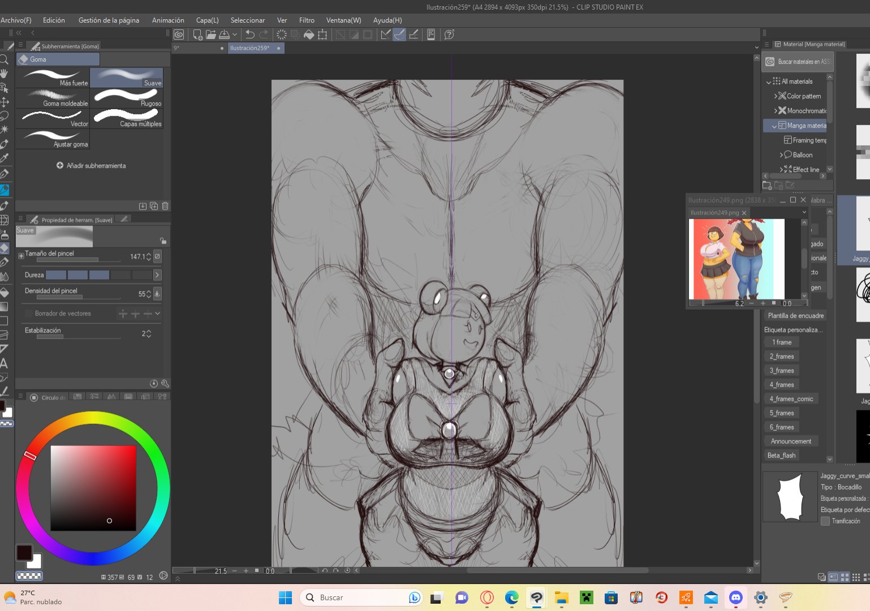Click the Save file icon
This screenshot has width=870, height=611.
[225, 34]
